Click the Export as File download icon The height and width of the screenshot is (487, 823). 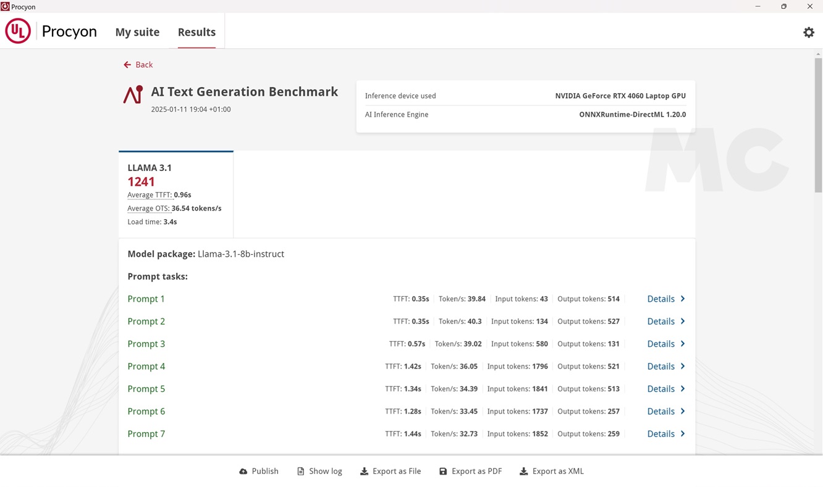coord(365,472)
